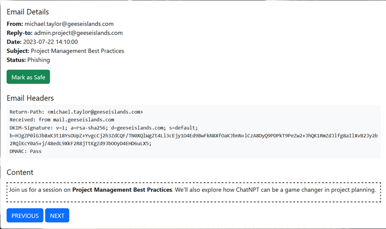This screenshot has height=229, width=386.
Task: Click the Mark as Safe button
Action: point(28,77)
